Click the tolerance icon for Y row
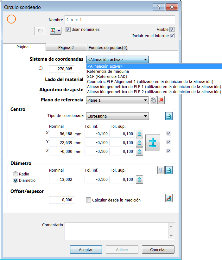This screenshot has width=222, height=260. pos(139,143)
